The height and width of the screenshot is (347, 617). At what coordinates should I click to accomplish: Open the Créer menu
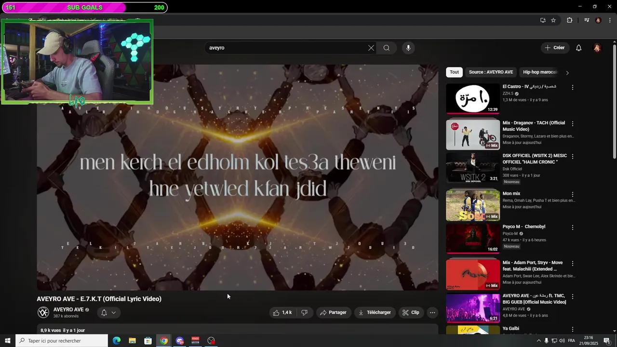[x=555, y=48]
